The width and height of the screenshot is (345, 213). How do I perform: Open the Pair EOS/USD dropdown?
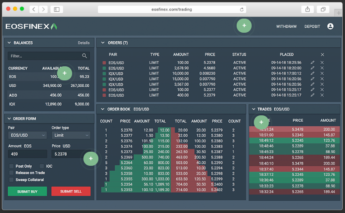(28, 135)
